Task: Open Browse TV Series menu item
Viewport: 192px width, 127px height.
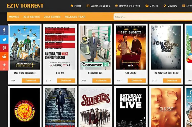Action: [x=130, y=6]
